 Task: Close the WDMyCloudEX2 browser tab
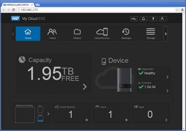tap(32, 5)
